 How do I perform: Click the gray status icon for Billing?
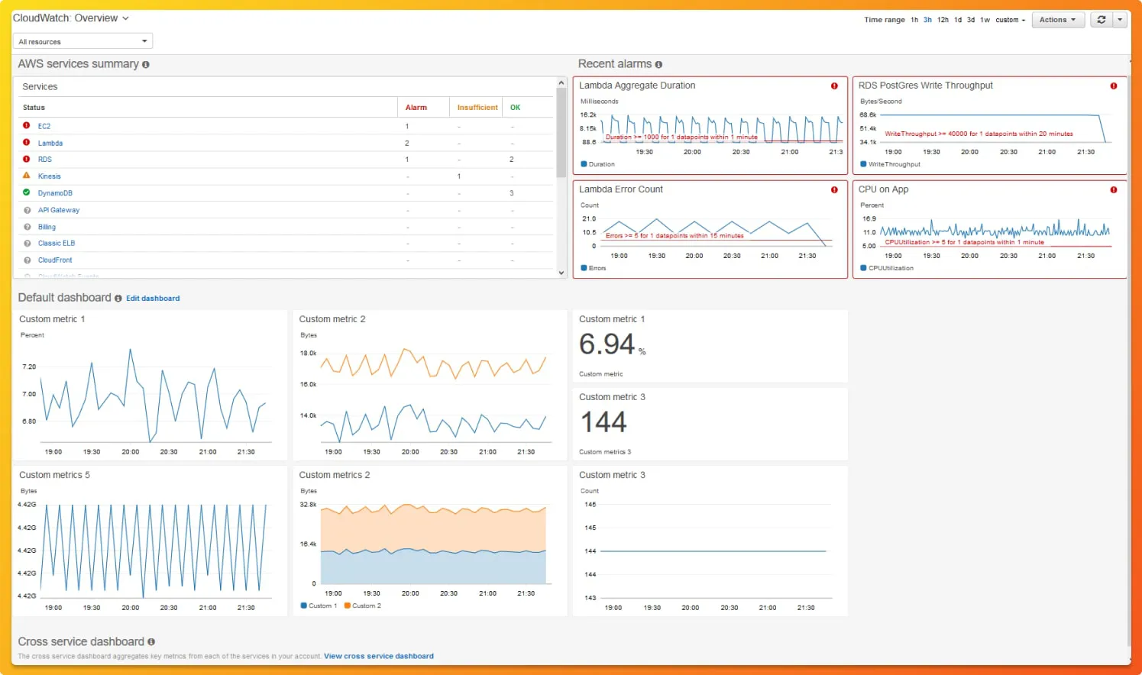coord(27,227)
